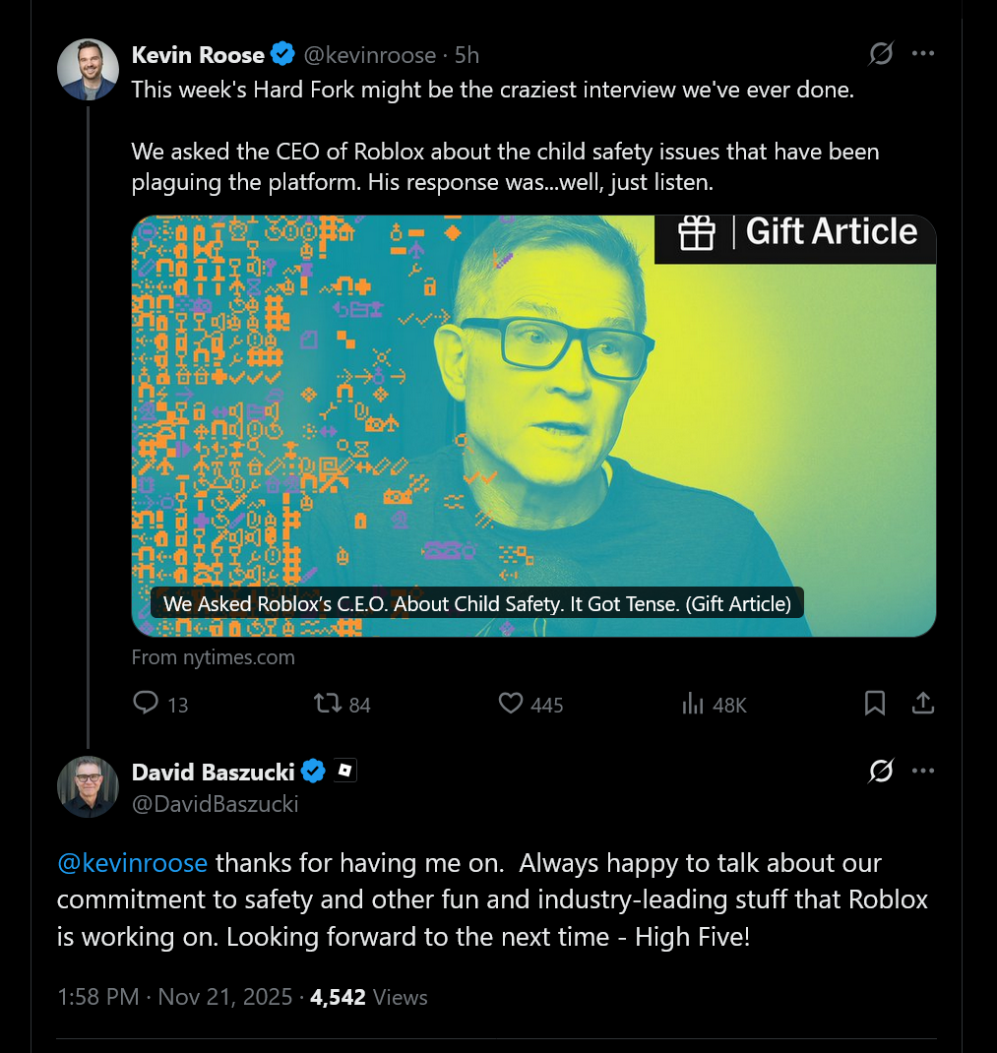Open David Baszucki's profile picture

pos(88,787)
